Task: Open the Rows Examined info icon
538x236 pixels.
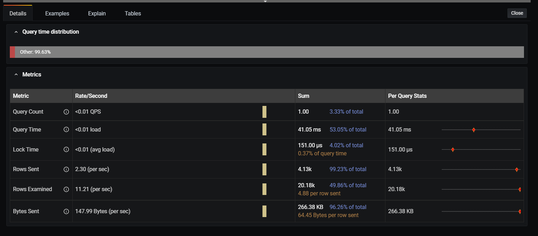Action: [x=66, y=189]
